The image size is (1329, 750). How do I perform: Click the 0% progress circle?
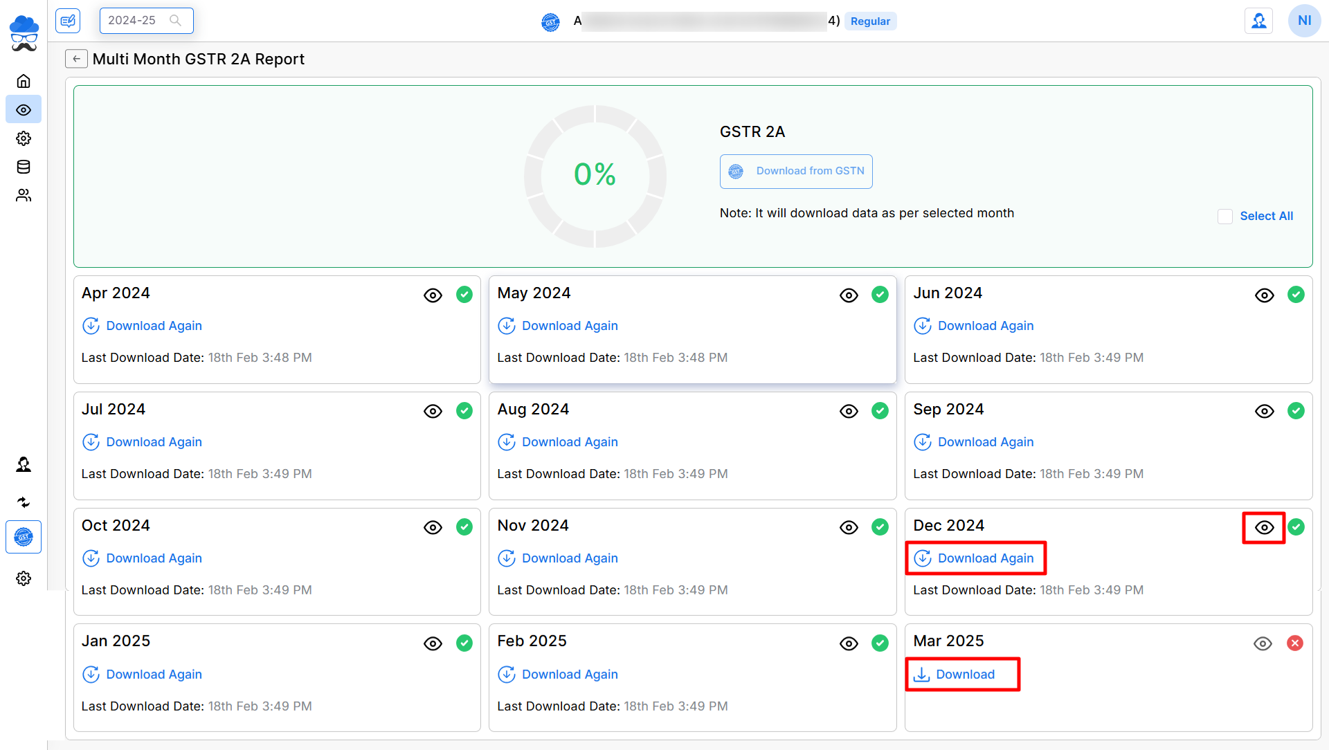(x=595, y=176)
